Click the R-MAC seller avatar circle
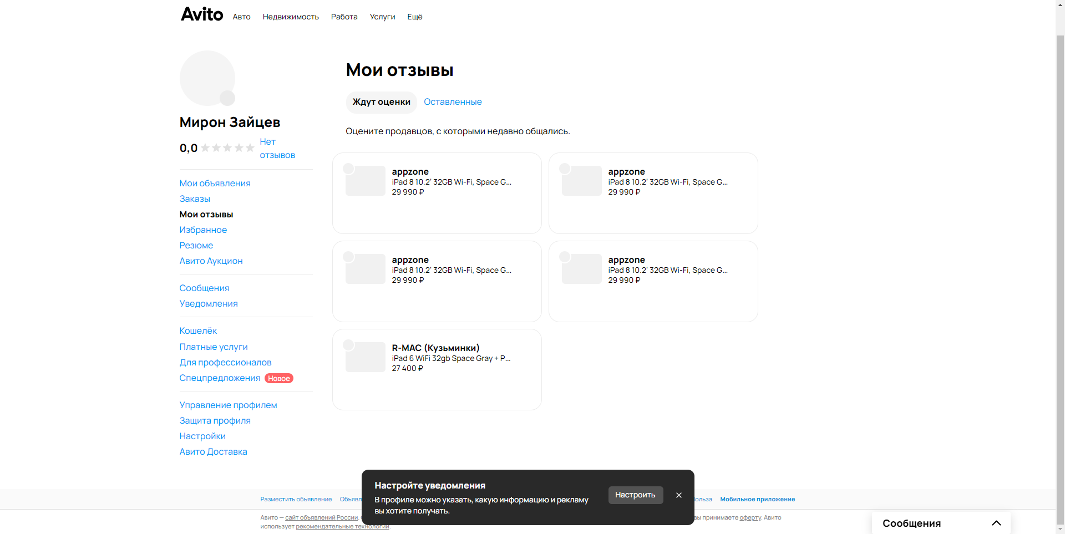 point(348,345)
